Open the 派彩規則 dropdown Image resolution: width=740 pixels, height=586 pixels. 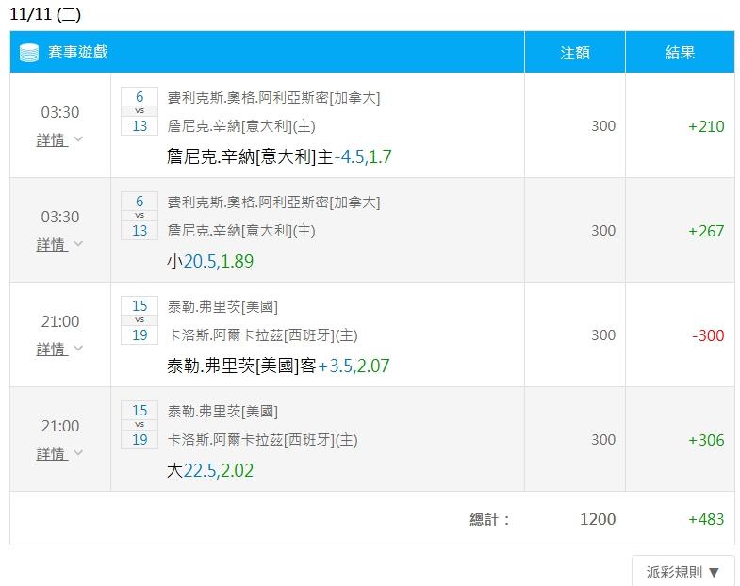[x=682, y=572]
